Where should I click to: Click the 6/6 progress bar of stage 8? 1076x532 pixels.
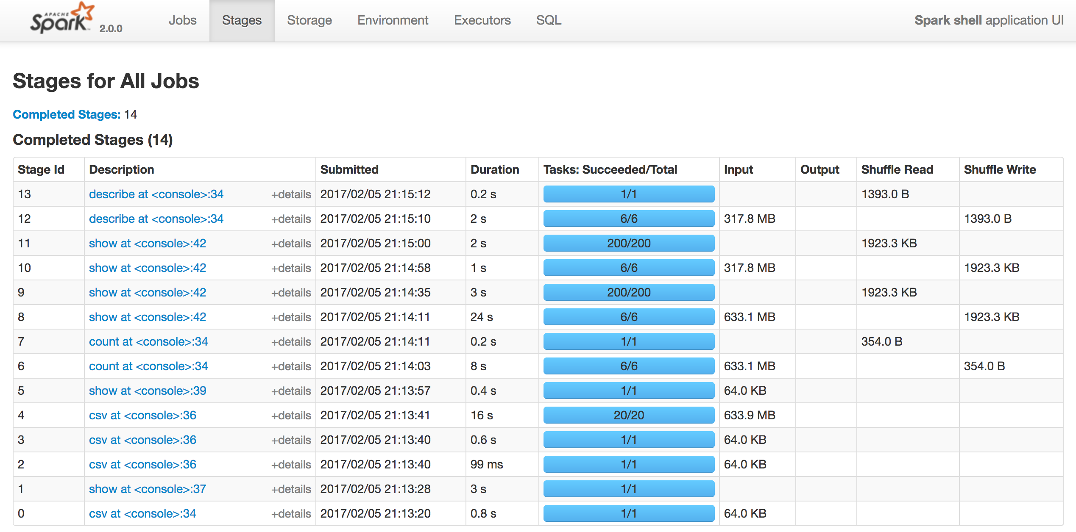pos(629,317)
